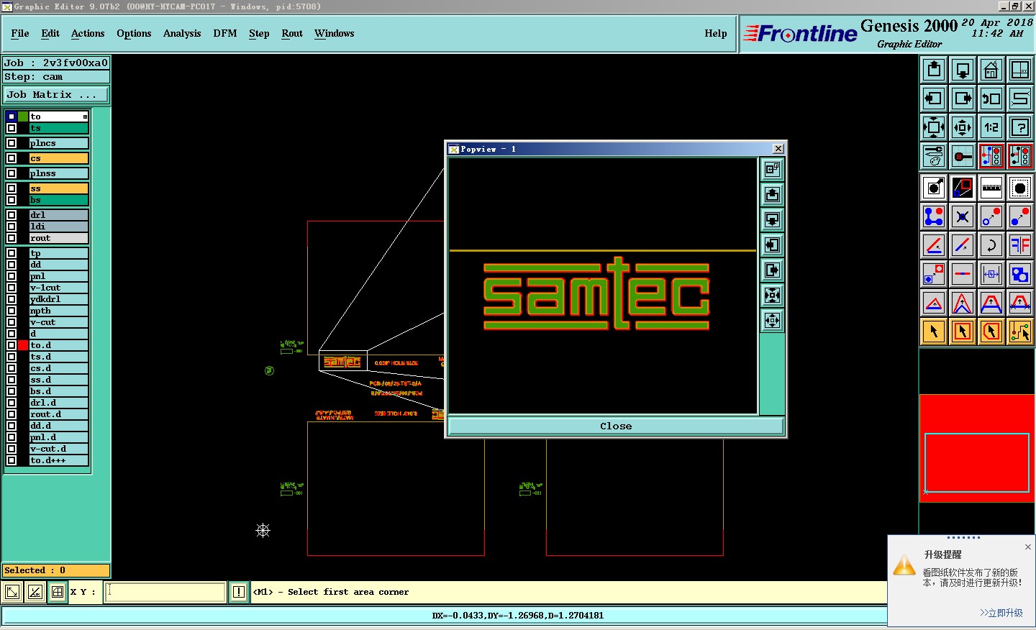Select the plain arrow pointer select tool
Screen dimensions: 1036x630
click(x=934, y=332)
